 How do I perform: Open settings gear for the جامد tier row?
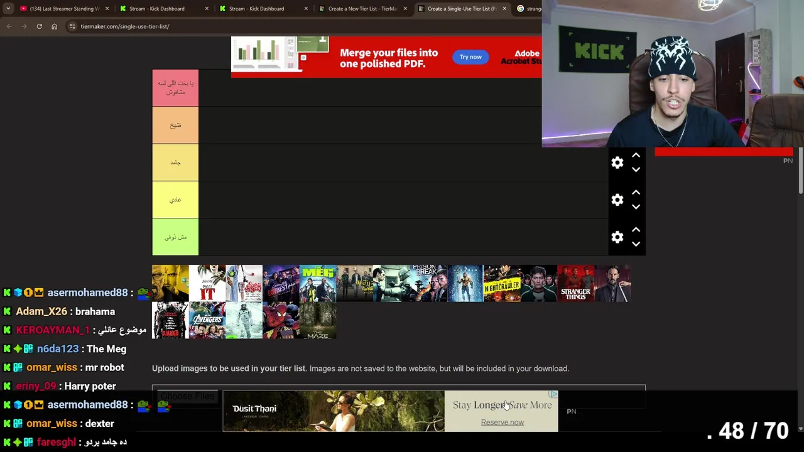(x=617, y=163)
